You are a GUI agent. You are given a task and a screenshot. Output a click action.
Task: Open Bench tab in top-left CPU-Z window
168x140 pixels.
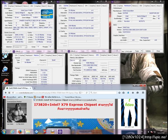(x=44, y=6)
